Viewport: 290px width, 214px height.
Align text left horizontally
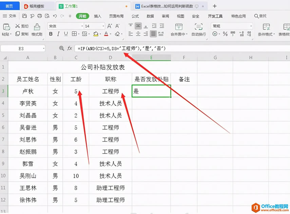(131, 34)
